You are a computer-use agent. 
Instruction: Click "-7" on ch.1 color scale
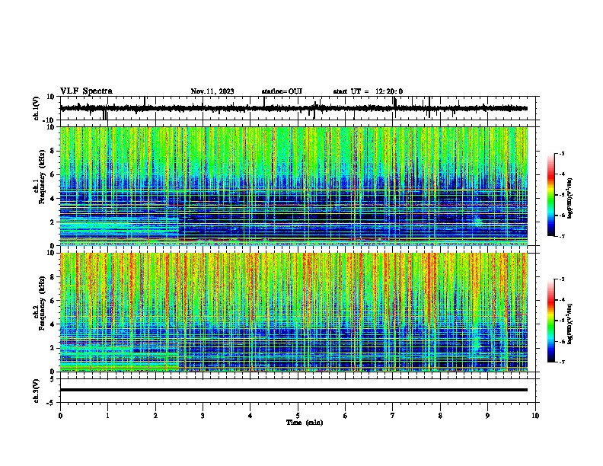point(561,236)
